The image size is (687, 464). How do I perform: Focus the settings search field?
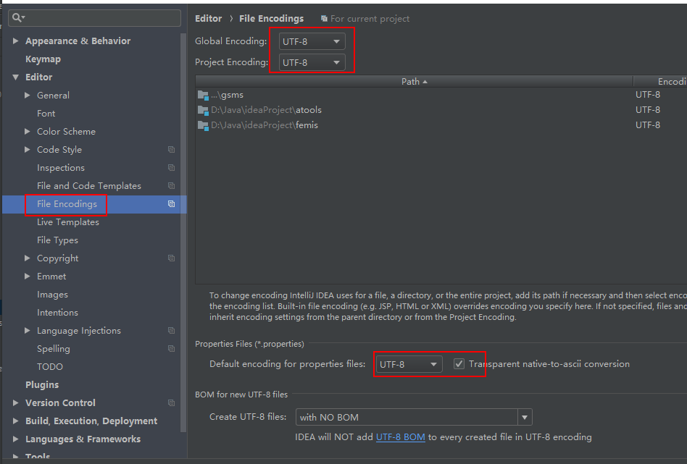94,18
